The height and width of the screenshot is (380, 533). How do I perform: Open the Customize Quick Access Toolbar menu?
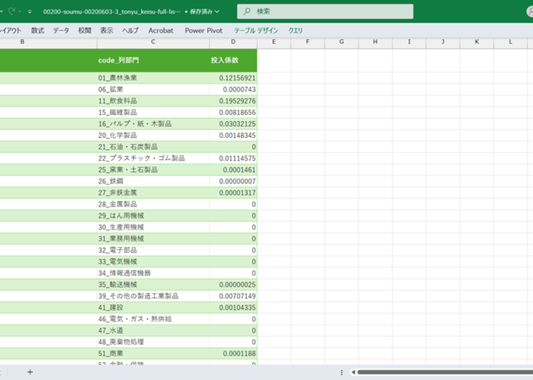tap(30, 12)
